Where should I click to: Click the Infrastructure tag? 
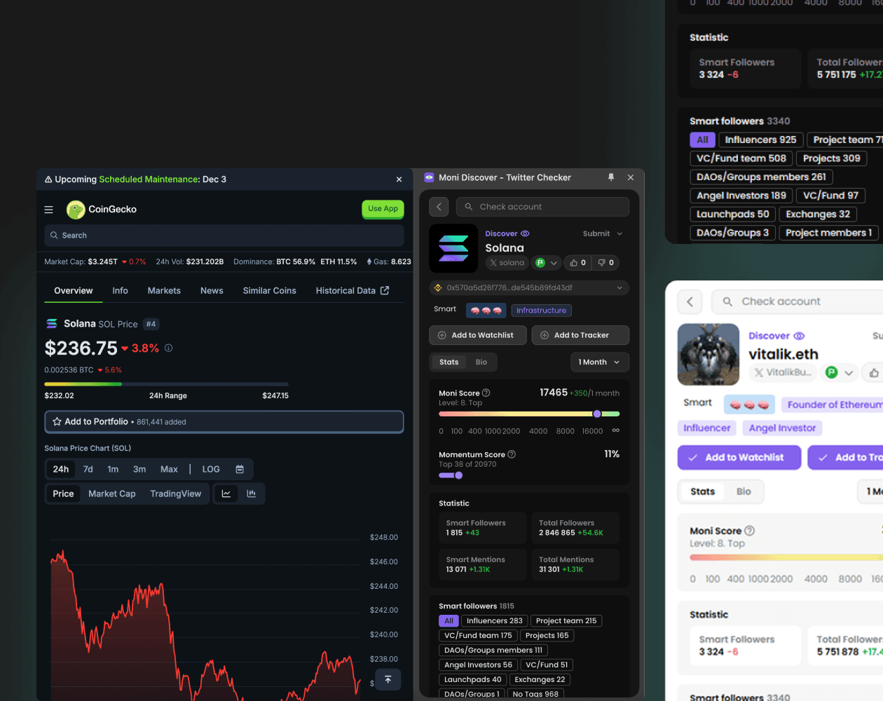click(x=541, y=311)
